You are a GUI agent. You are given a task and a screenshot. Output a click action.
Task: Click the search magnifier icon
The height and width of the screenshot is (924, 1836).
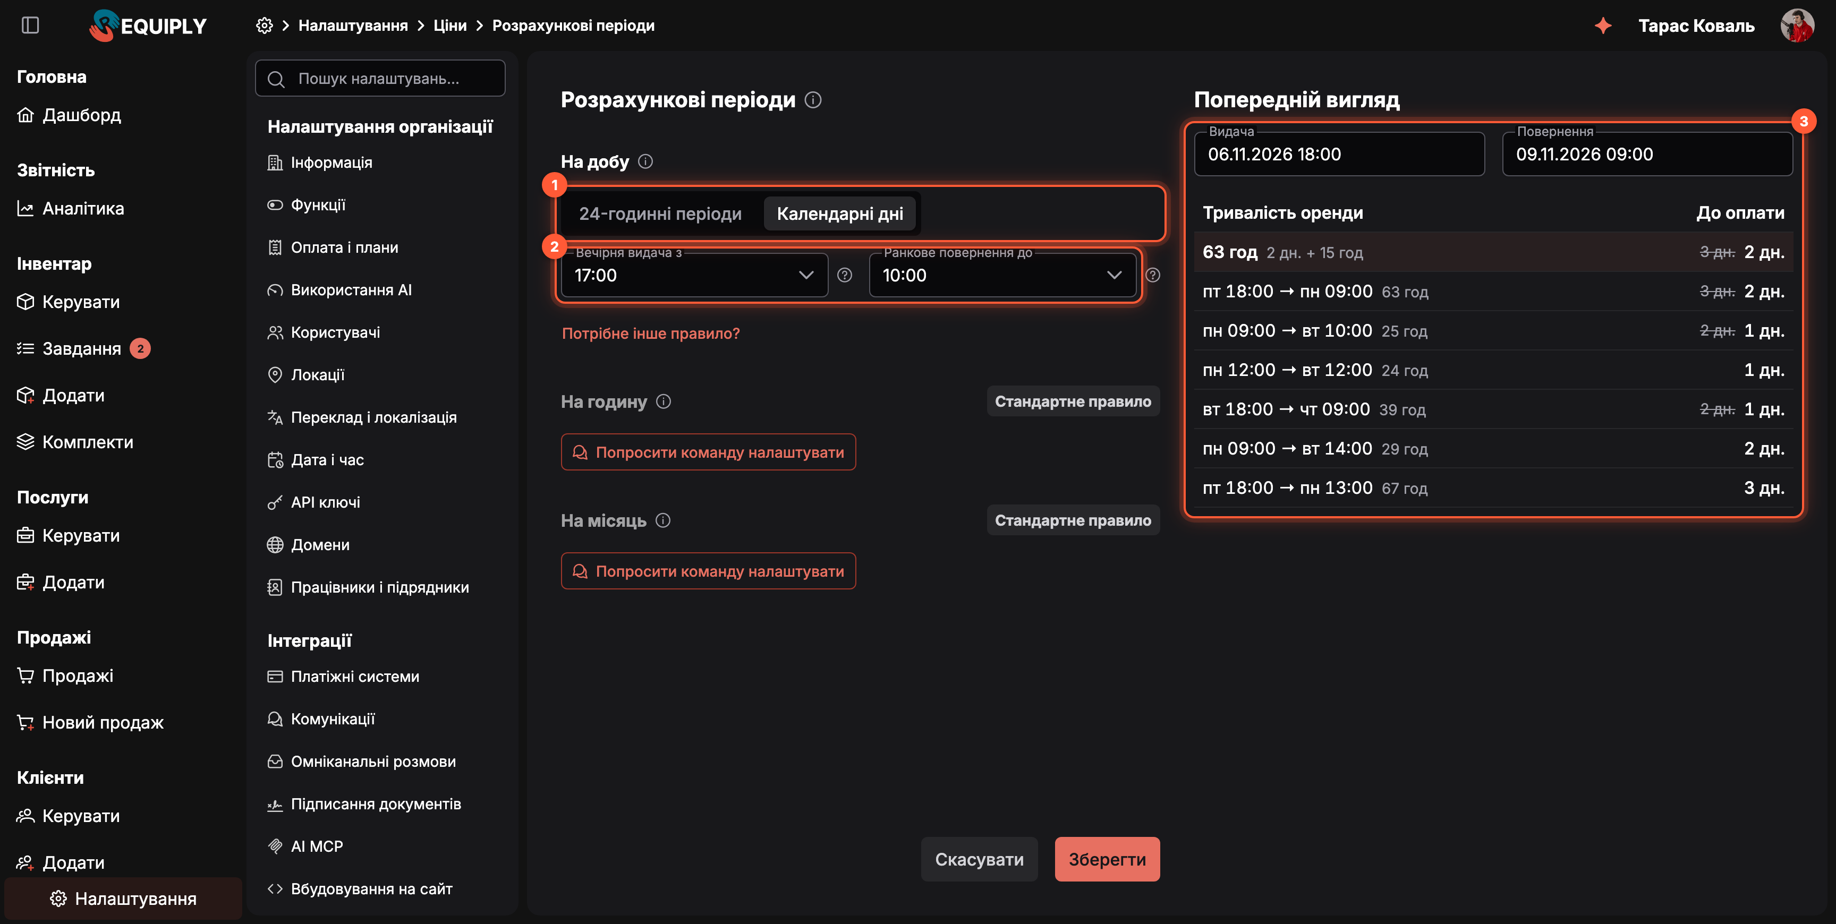click(276, 79)
